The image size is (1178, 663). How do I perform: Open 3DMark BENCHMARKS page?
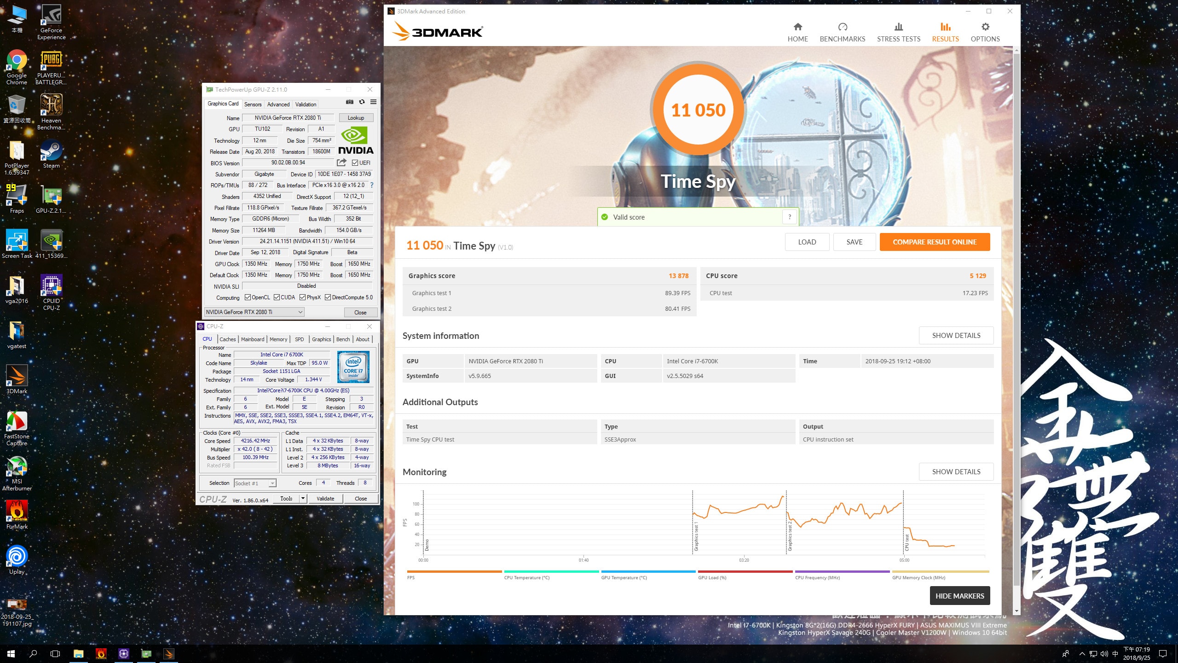click(842, 32)
